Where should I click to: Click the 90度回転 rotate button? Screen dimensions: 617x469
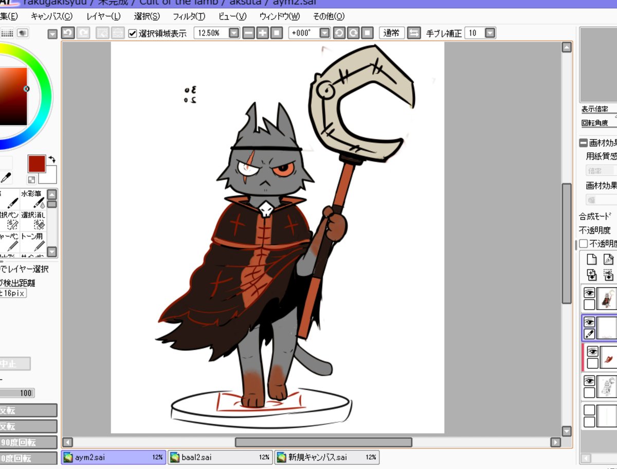(28, 442)
